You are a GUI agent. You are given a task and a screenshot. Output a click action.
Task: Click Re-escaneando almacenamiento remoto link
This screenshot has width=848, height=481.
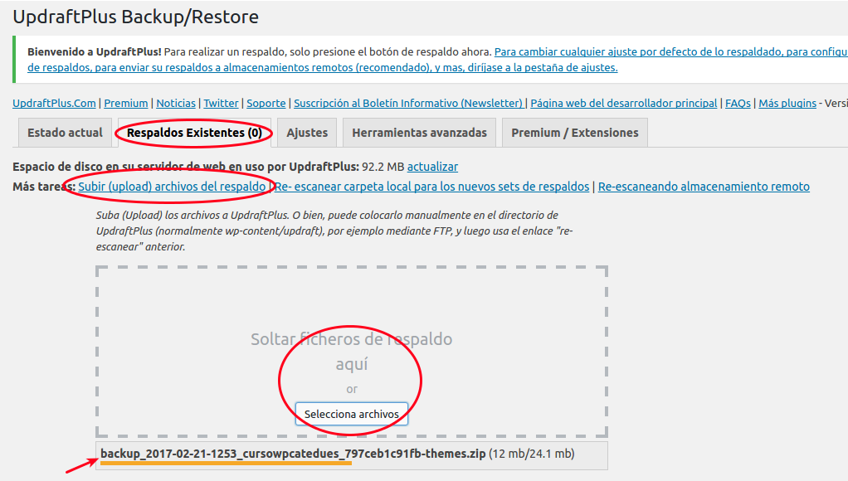coord(704,187)
